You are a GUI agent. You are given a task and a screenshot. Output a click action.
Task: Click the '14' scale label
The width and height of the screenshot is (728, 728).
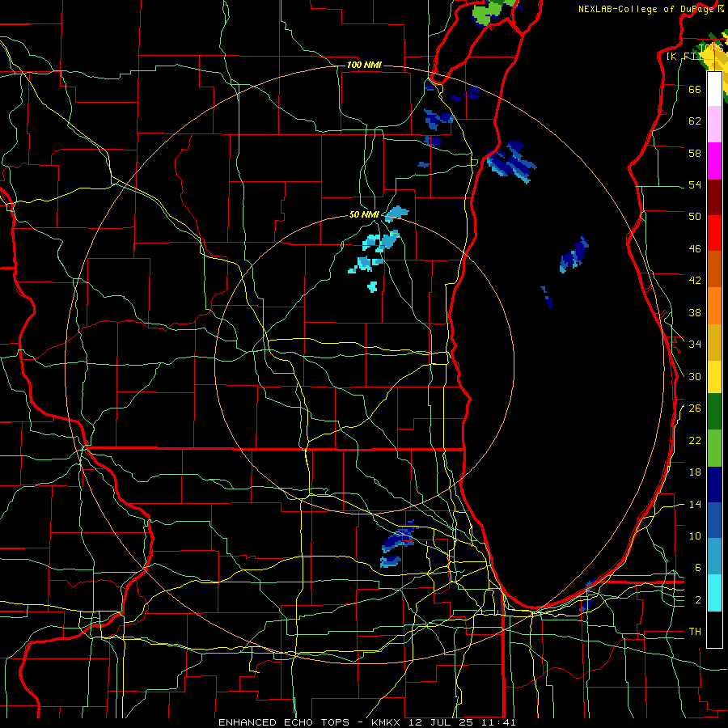pyautogui.click(x=695, y=504)
